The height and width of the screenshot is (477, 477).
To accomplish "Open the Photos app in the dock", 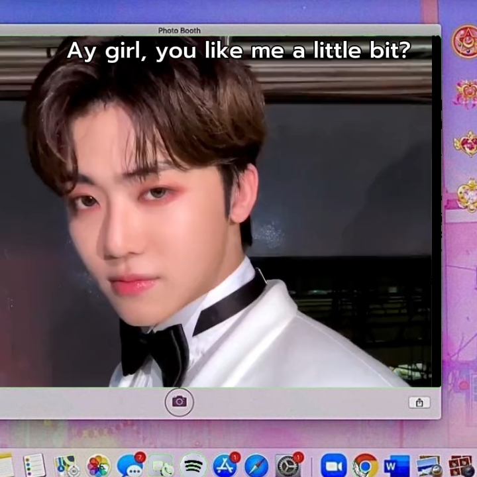I will coord(99,466).
